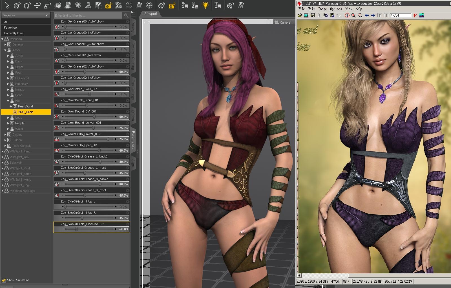
Task: Paste using IrfanView clipboard icon
Action: point(332,15)
